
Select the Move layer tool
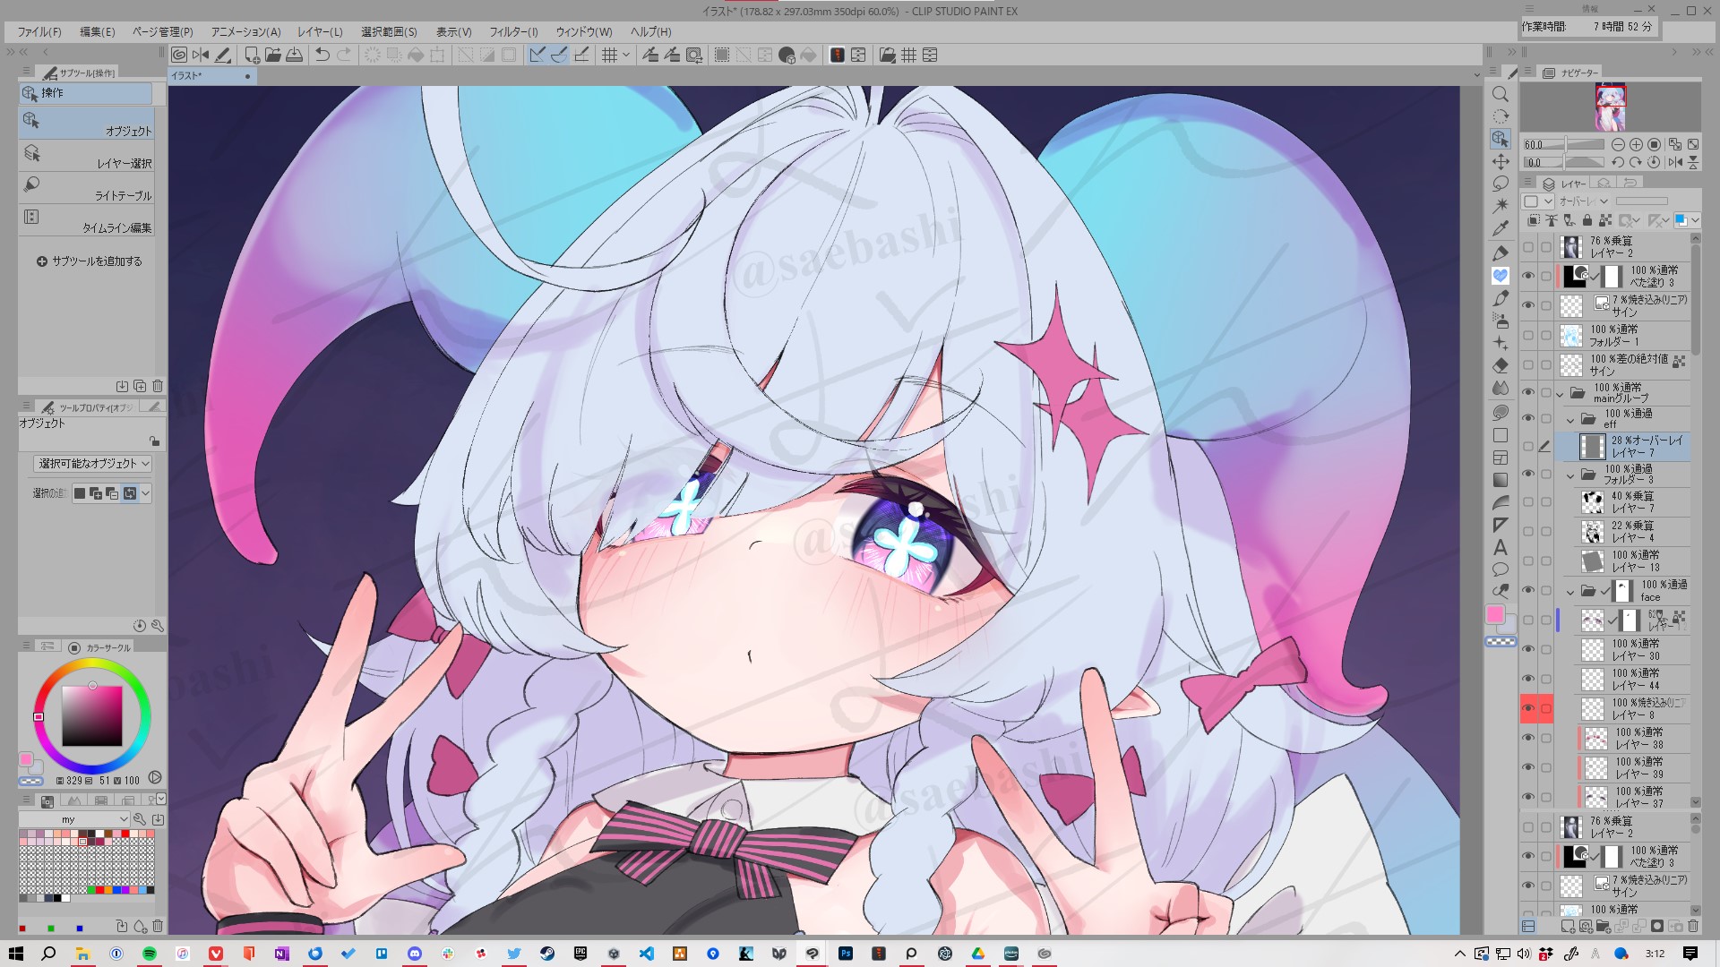click(x=1501, y=161)
